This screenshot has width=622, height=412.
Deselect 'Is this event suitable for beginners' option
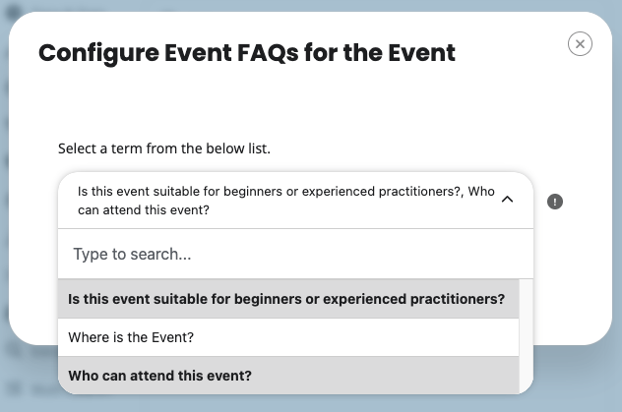pyautogui.click(x=286, y=299)
